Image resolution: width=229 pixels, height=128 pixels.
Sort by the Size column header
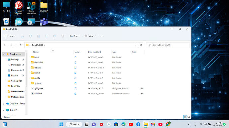click(x=134, y=52)
